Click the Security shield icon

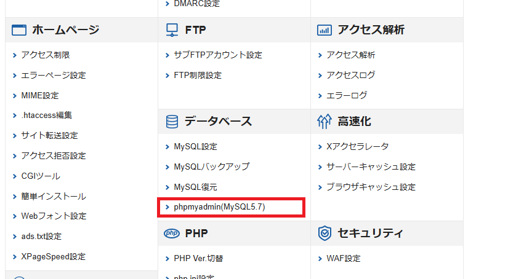point(324,234)
